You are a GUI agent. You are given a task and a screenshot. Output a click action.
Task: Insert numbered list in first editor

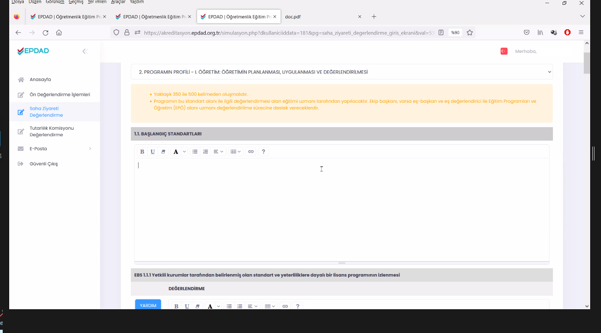click(205, 152)
